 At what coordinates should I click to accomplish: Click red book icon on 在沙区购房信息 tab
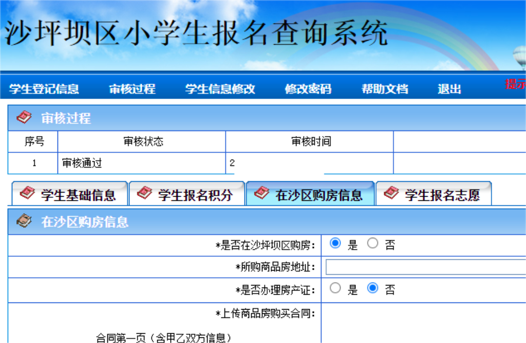click(261, 193)
